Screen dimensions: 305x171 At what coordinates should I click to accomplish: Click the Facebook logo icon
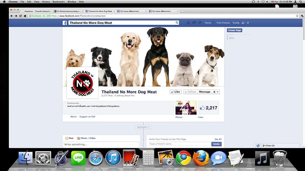click(x=65, y=23)
